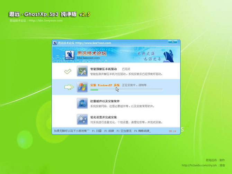Screen dimensions: 232x174
Task: Click the Windows XP install step icon
Action: click(x=82, y=87)
